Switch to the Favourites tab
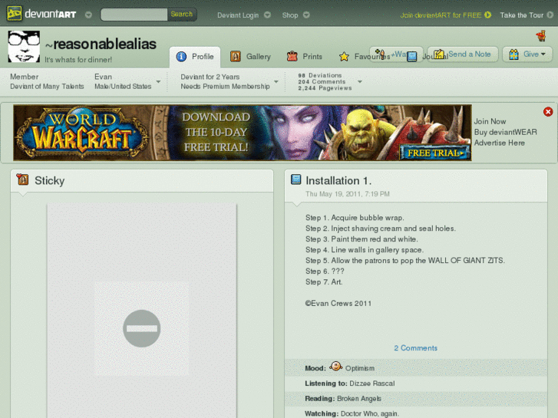Viewport: 558px width, 418px height. pos(363,57)
